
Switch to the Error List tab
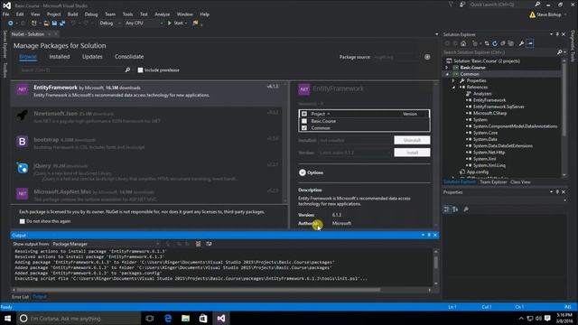tap(20, 297)
